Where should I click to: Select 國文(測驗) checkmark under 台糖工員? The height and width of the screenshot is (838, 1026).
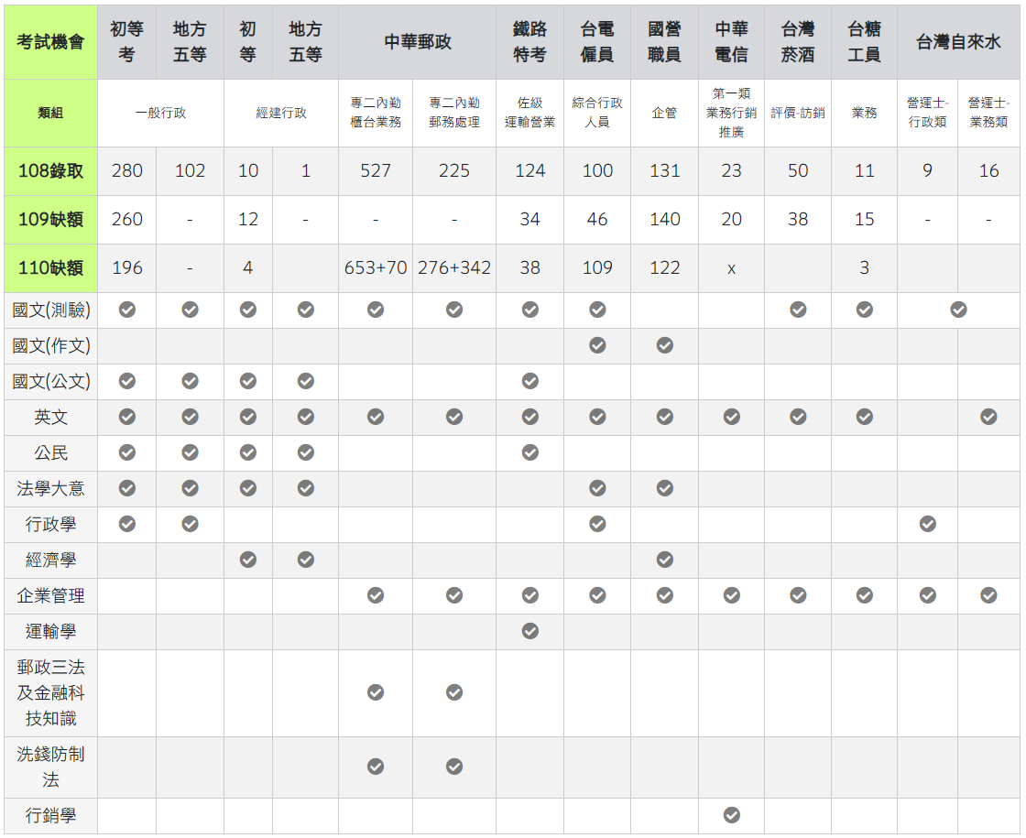click(865, 310)
